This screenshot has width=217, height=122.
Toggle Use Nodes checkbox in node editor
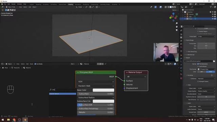pos(35,64)
